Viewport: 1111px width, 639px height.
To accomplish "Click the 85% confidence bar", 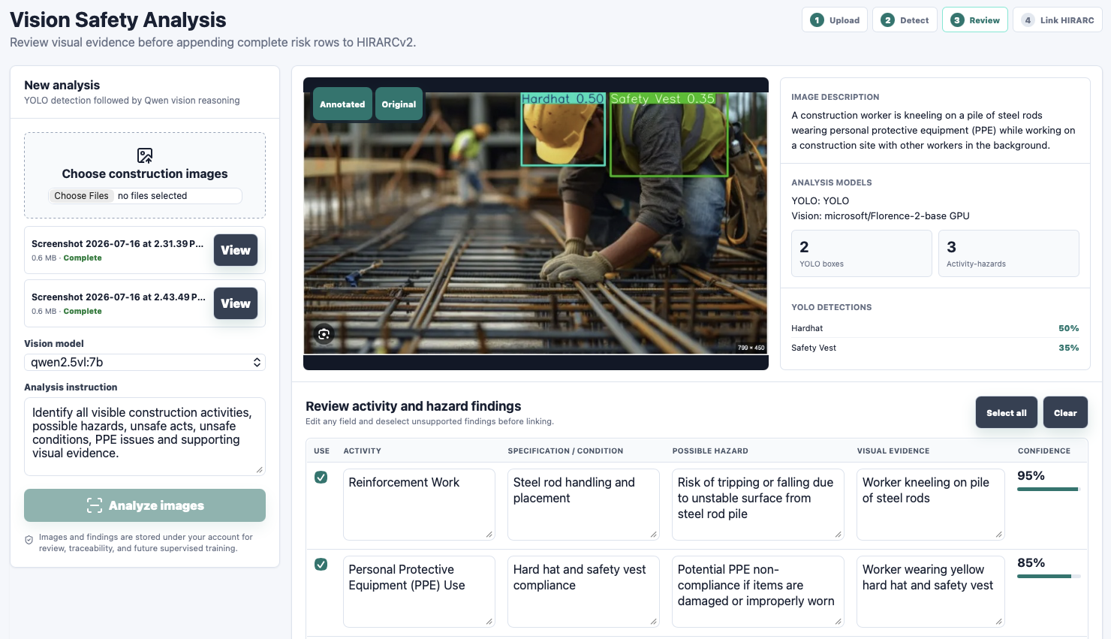I will (x=1049, y=577).
